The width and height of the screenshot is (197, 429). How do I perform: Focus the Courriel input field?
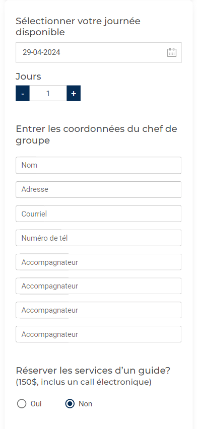click(99, 213)
